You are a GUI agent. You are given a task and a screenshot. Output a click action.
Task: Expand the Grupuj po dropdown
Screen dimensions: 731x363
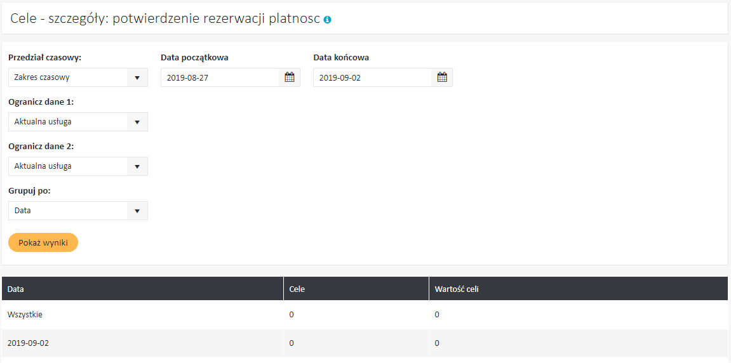click(77, 211)
